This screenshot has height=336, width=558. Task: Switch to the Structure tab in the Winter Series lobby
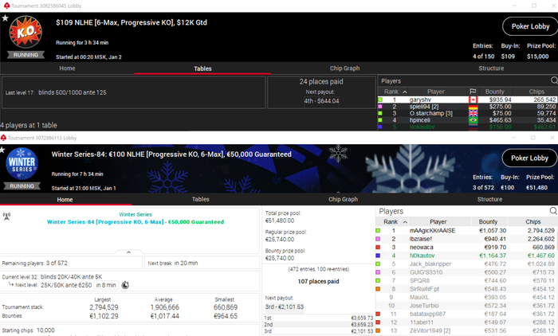click(489, 200)
